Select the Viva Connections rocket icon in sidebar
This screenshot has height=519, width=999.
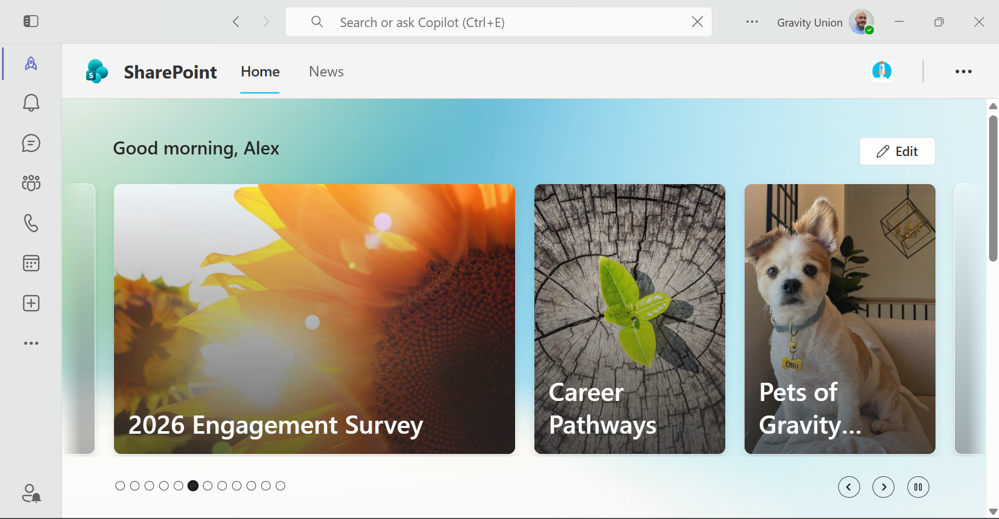31,63
